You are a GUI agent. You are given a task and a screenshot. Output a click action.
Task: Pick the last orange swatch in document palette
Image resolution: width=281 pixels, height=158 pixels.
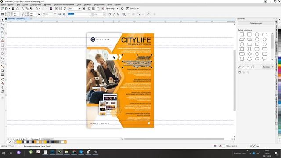pyautogui.click(x=65, y=142)
